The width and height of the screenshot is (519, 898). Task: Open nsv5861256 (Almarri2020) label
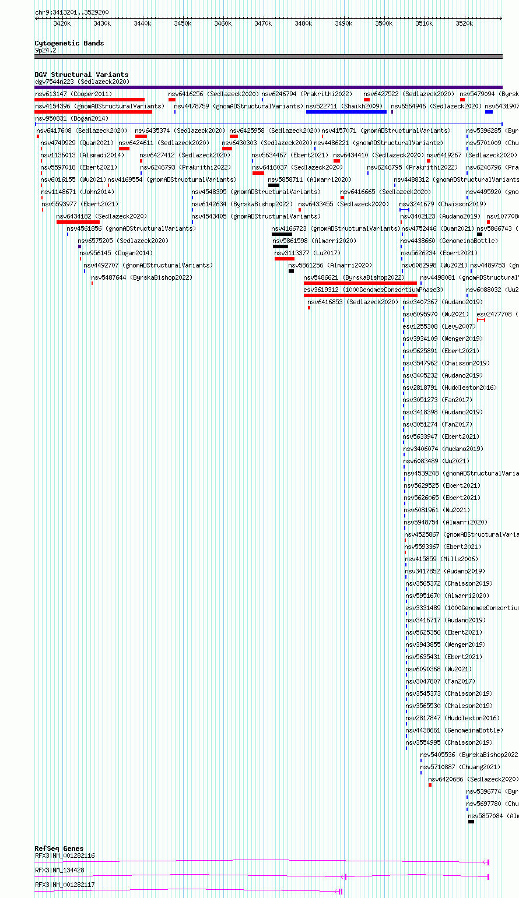click(330, 265)
